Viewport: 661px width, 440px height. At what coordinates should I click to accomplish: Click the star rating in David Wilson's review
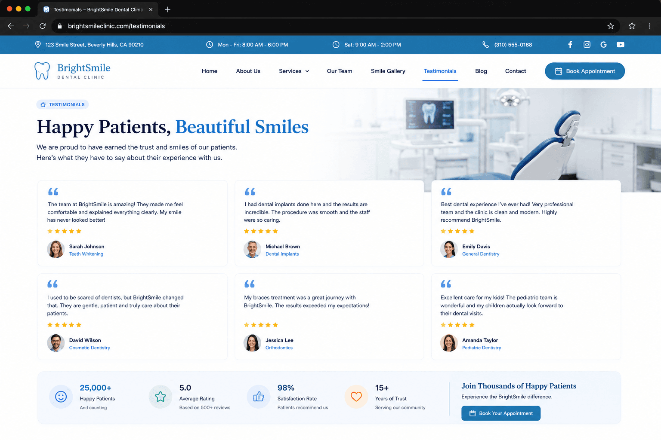64,325
